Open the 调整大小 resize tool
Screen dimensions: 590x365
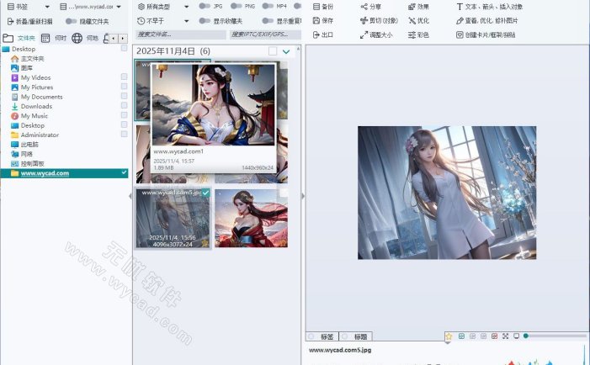(376, 35)
